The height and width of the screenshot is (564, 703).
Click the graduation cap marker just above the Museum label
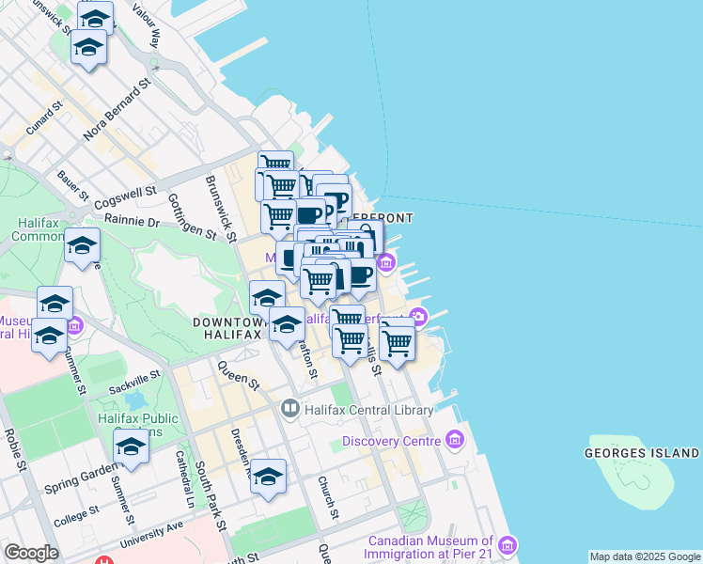(x=55, y=303)
